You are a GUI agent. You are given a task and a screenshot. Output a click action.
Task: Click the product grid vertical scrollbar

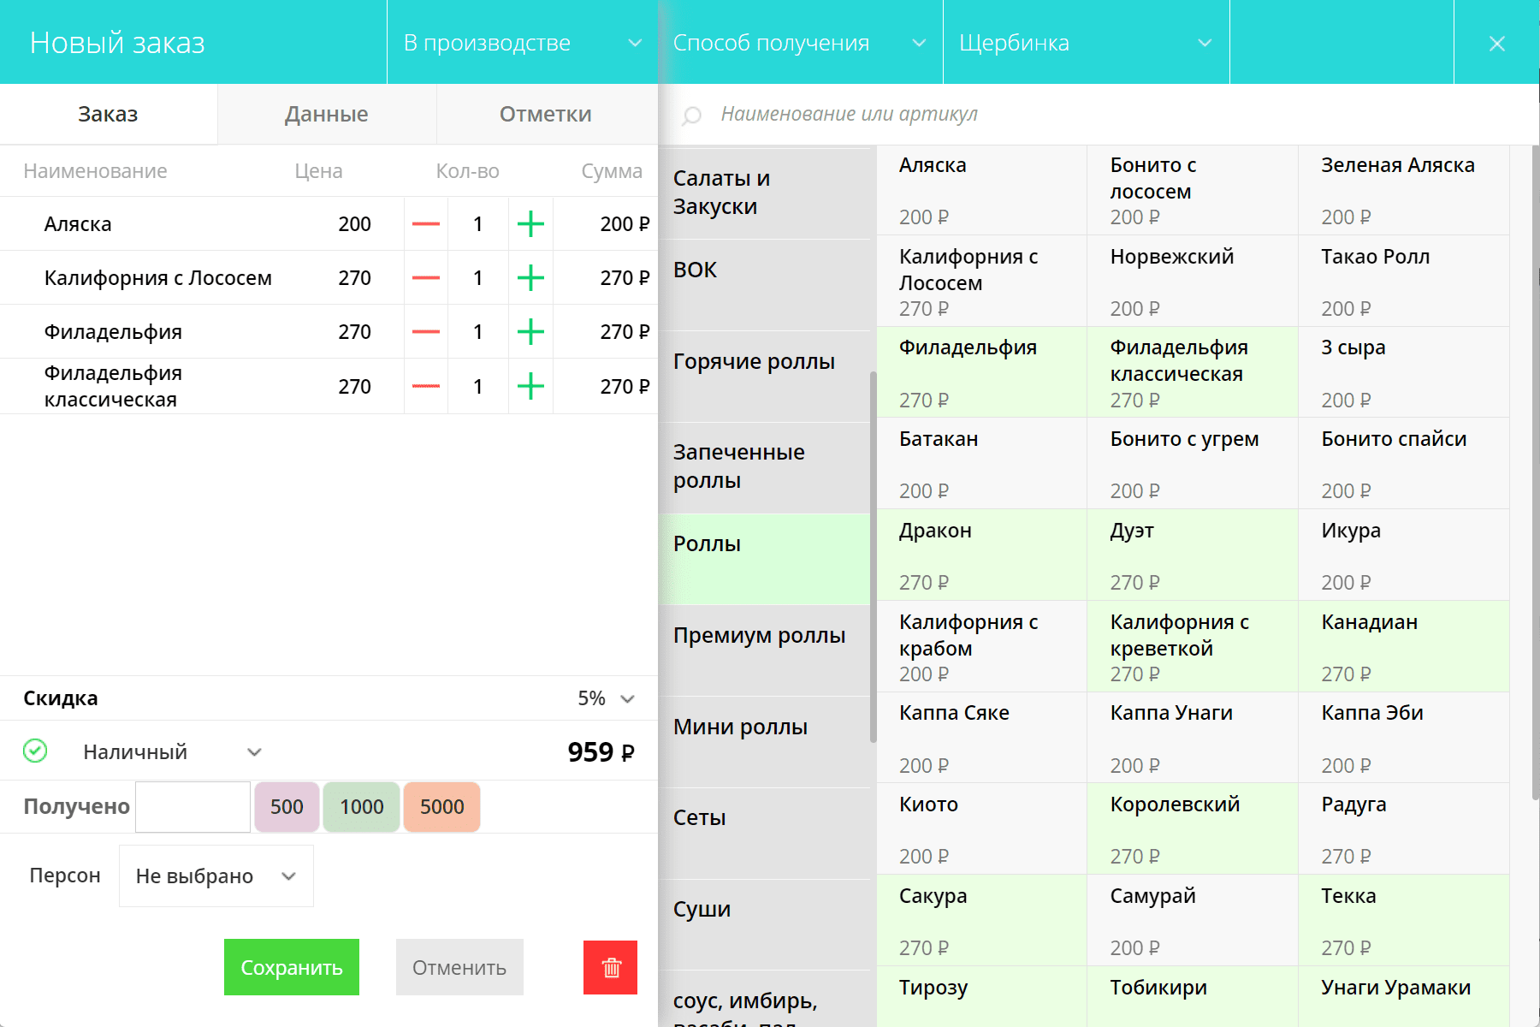(x=1536, y=472)
